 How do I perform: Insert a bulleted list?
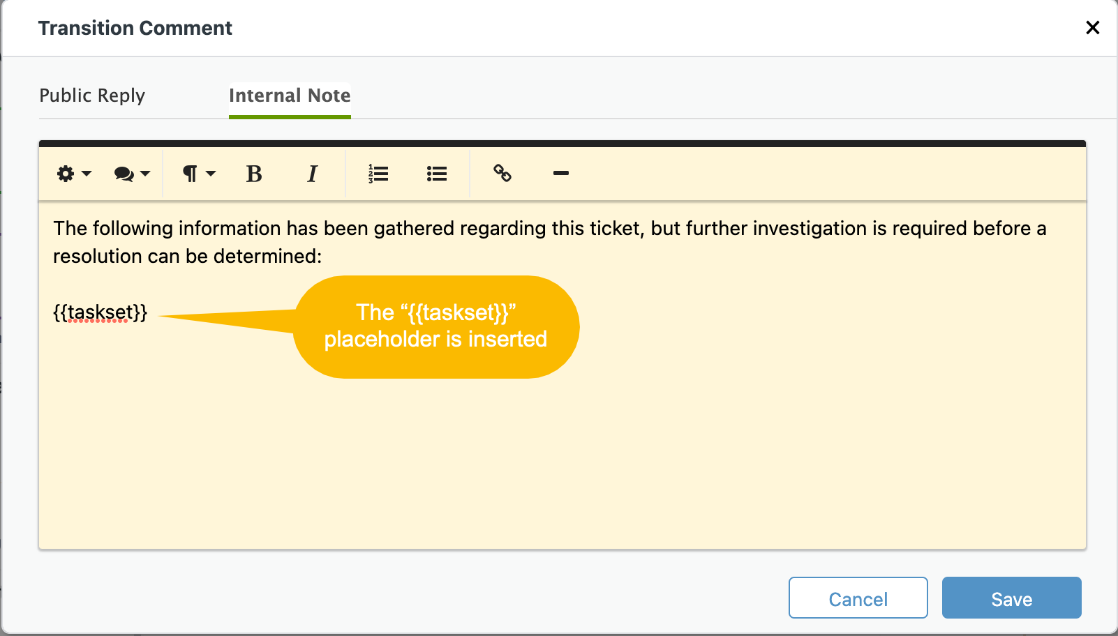437,174
